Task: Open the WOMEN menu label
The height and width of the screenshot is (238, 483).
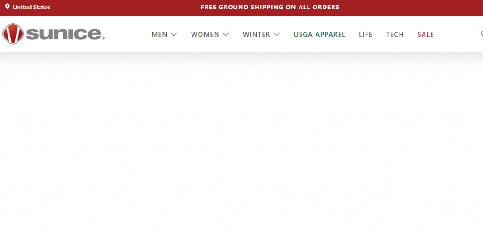Action: [205, 34]
